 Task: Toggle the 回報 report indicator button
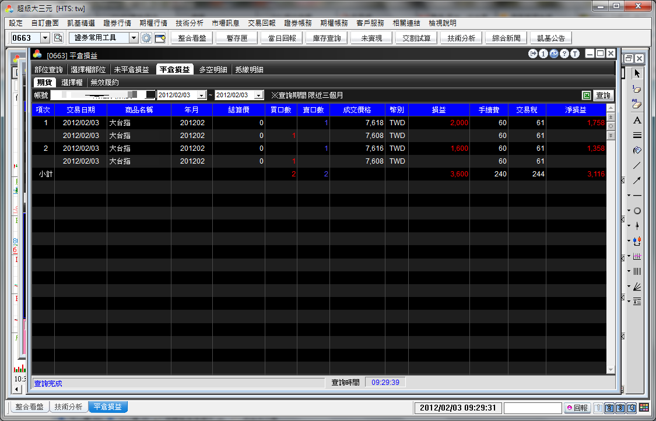click(x=577, y=408)
